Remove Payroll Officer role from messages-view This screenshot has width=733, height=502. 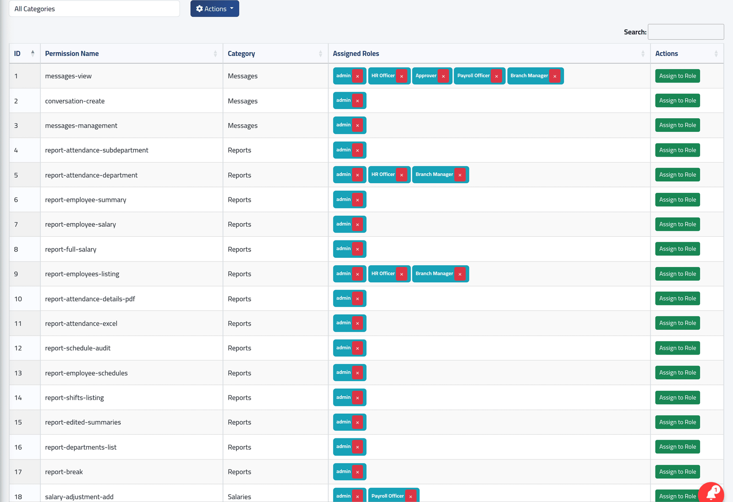(496, 76)
